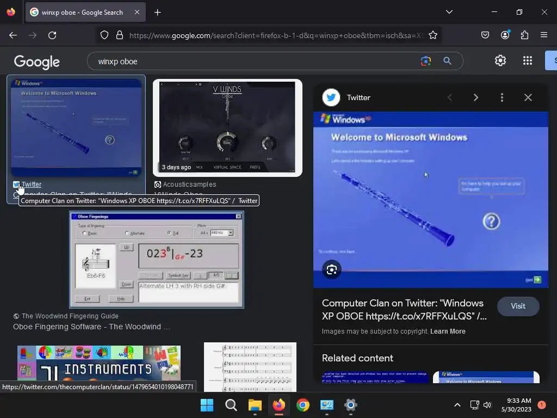Open the Firefox account icon
Image resolution: width=557 pixels, height=418 pixels.
point(505,35)
